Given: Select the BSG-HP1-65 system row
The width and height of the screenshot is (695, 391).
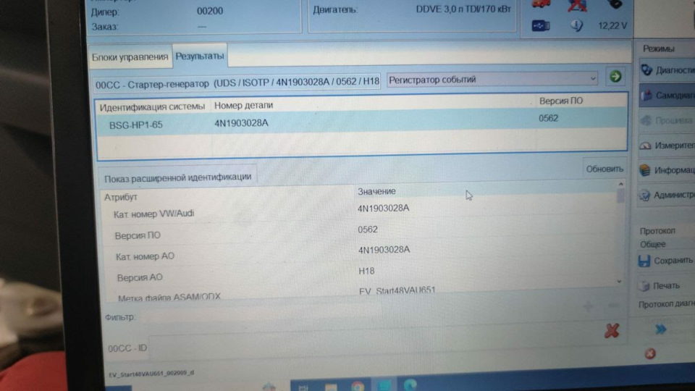Looking at the screenshot, I should 361,122.
